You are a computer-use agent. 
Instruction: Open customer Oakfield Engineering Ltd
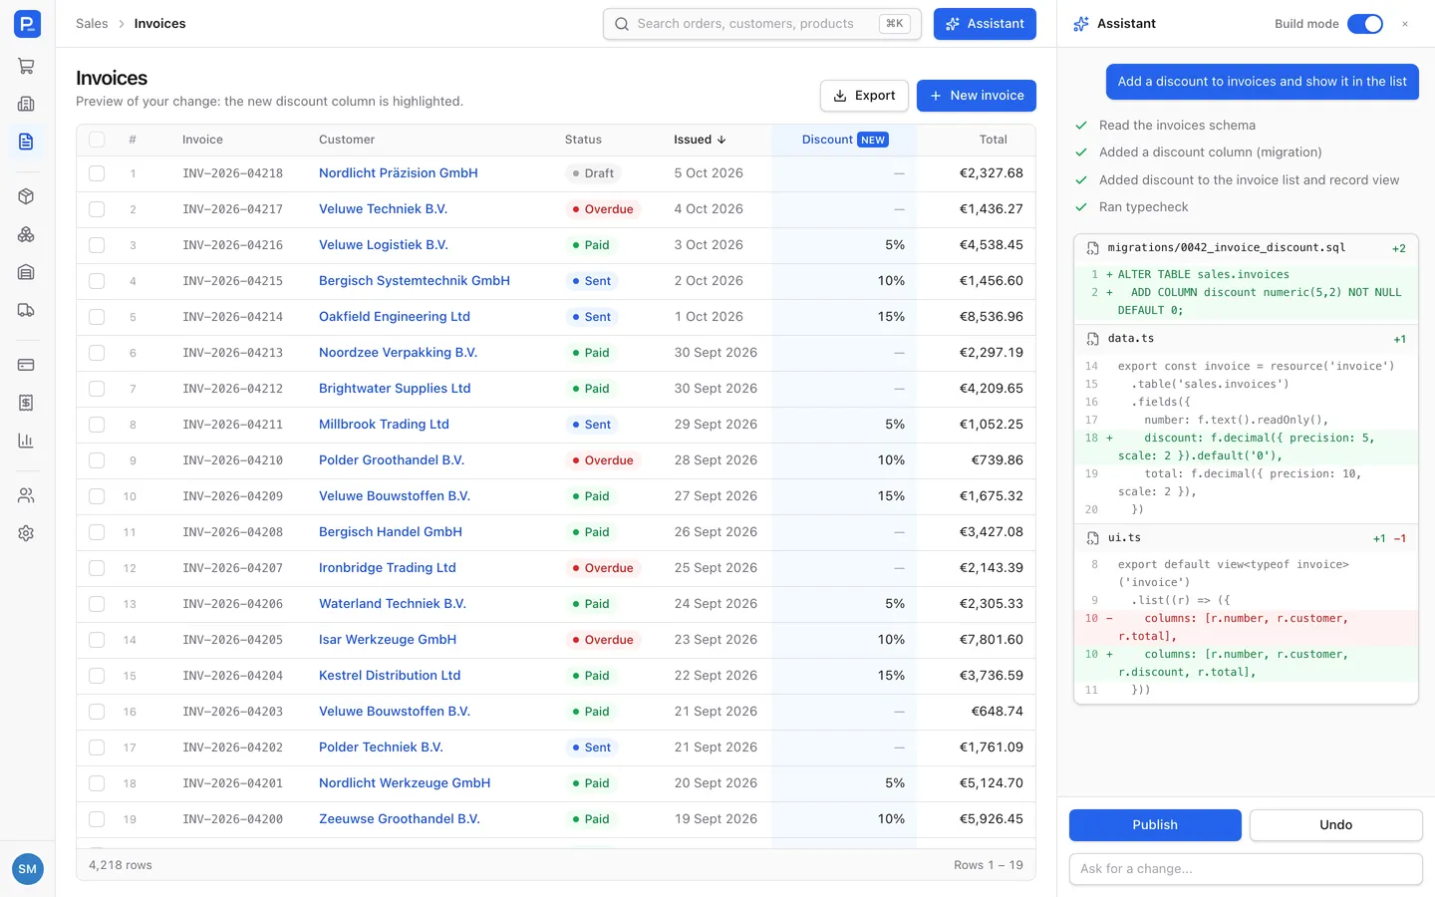click(x=395, y=317)
